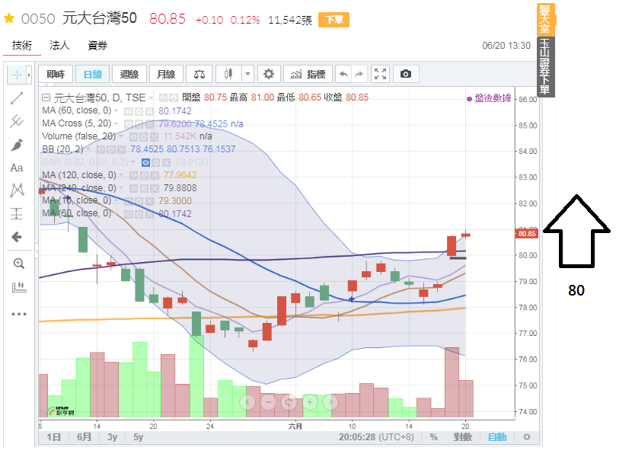
Task: Open settings for MA (120, close, 0)
Action: (x=144, y=175)
